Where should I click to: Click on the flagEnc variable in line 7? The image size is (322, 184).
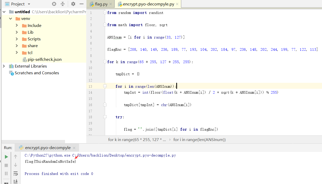coord(114,49)
